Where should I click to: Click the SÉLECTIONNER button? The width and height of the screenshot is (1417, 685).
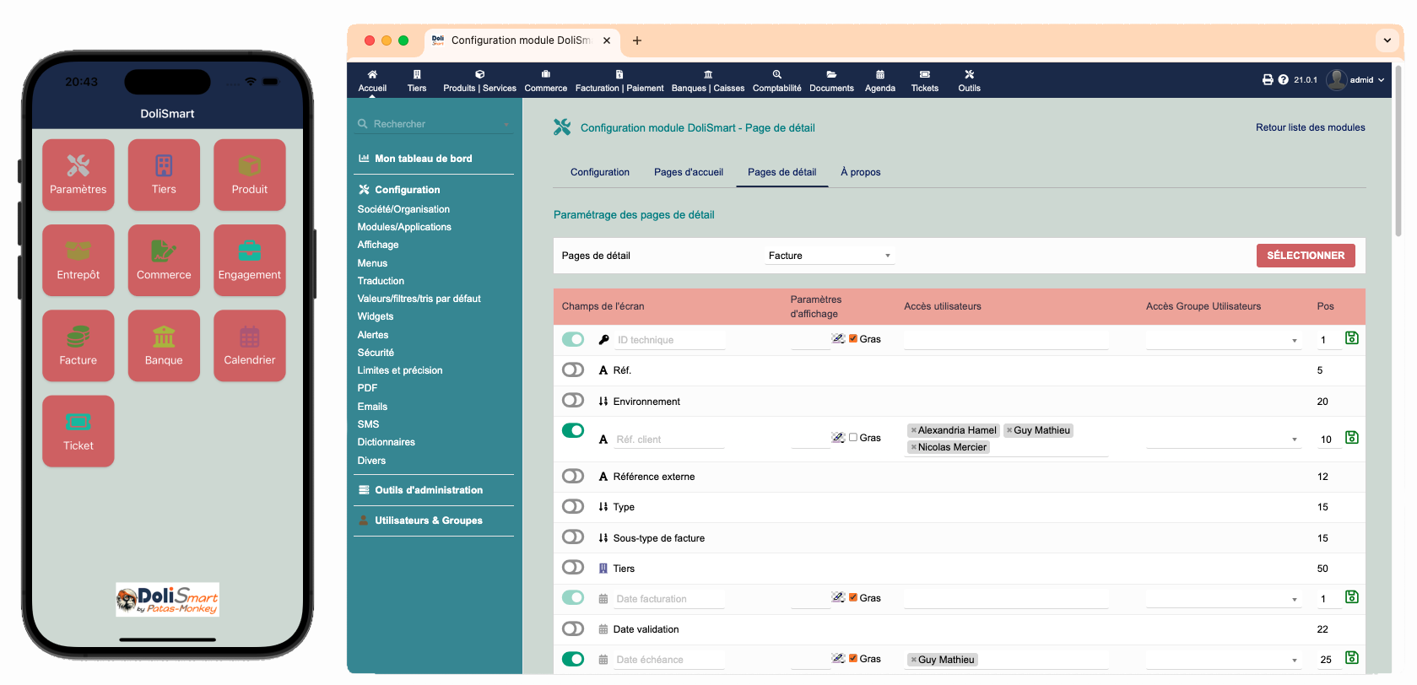point(1306,256)
